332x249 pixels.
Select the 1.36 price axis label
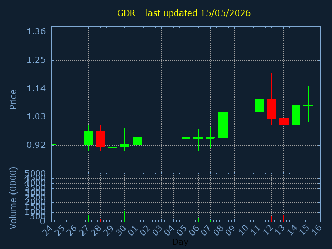point(36,32)
